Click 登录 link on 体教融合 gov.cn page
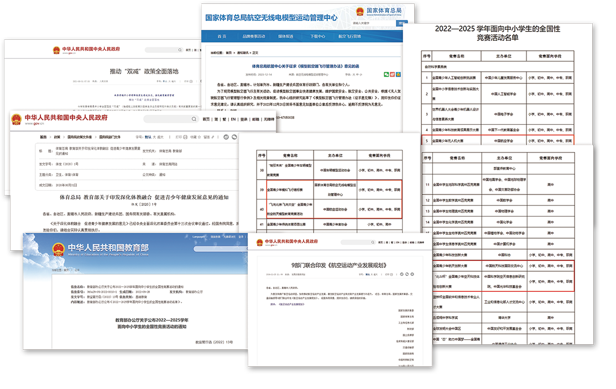Screen dimensions: 616x389 click(244, 119)
